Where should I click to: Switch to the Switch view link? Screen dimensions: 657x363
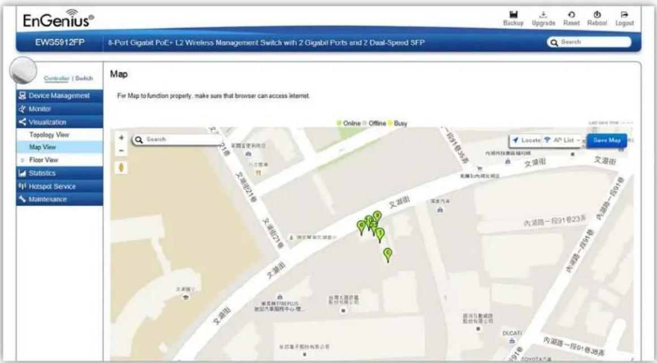(84, 79)
